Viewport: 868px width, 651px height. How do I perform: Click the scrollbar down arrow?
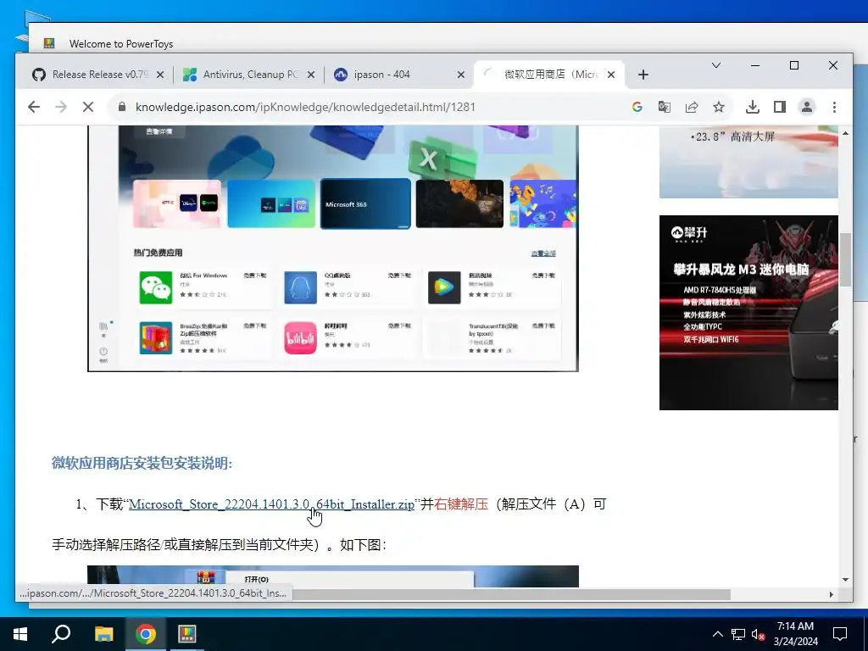[845, 580]
